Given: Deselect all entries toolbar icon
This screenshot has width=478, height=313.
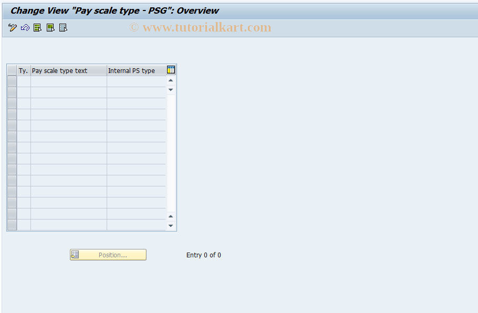Looking at the screenshot, I should pos(63,28).
